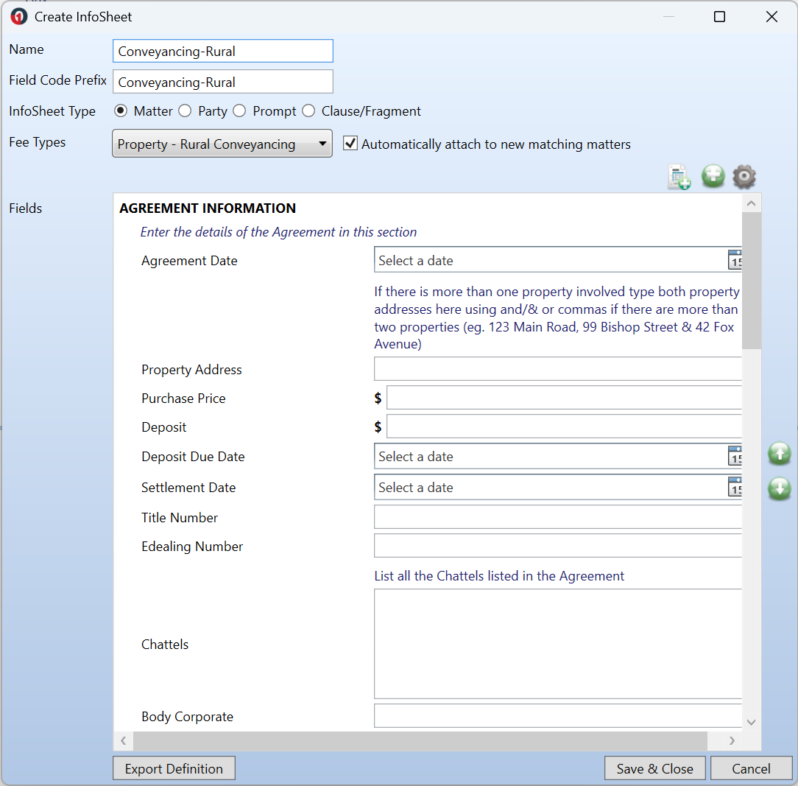Image resolution: width=798 pixels, height=786 pixels.
Task: Click the Purchase Price input field
Action: click(x=564, y=398)
